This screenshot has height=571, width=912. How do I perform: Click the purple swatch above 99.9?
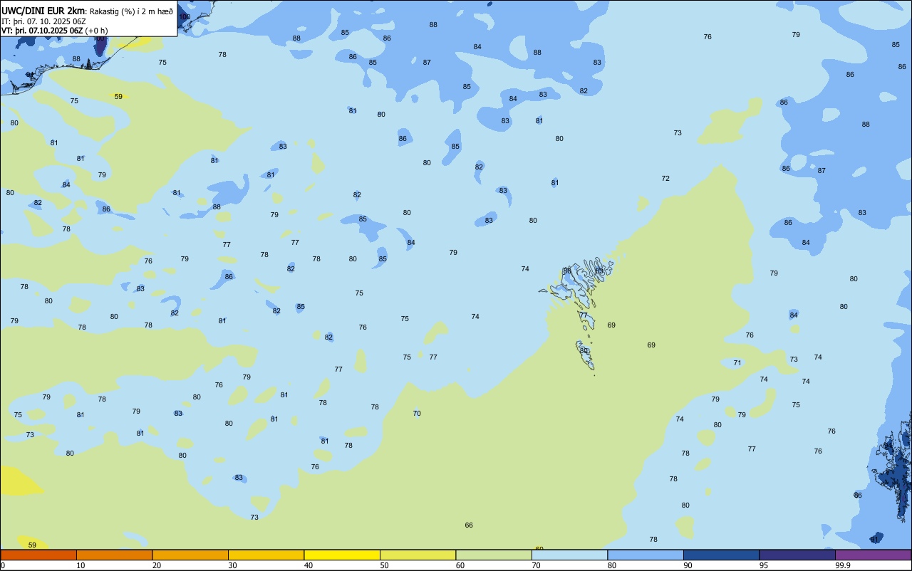pos(873,555)
